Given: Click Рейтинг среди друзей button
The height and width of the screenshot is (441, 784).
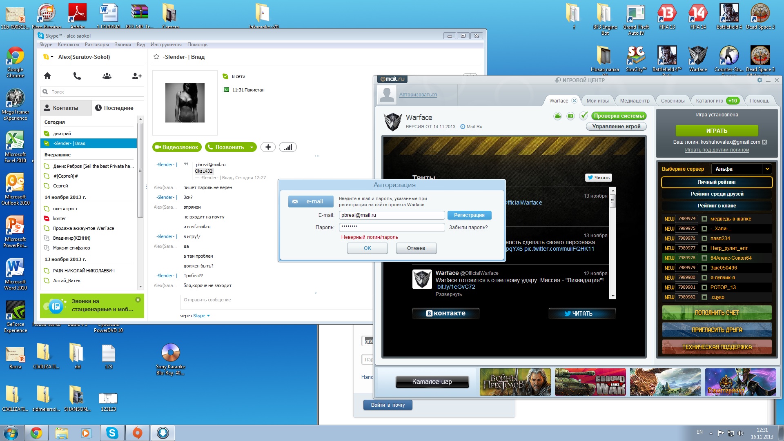Looking at the screenshot, I should pos(717,194).
